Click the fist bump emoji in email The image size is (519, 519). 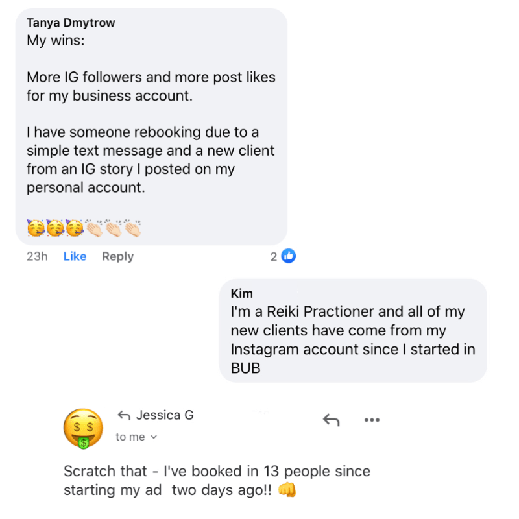click(x=287, y=490)
